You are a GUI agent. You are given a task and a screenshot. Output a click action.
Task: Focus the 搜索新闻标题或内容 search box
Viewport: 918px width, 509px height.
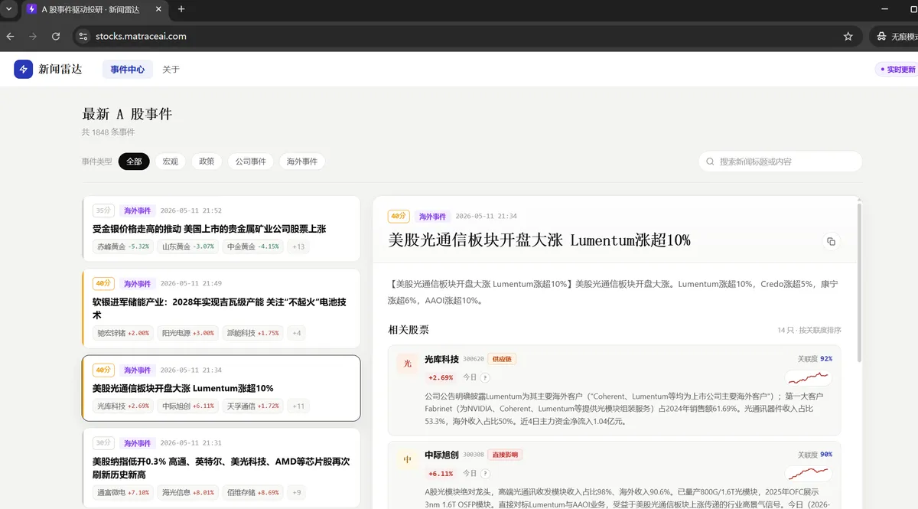[780, 162]
